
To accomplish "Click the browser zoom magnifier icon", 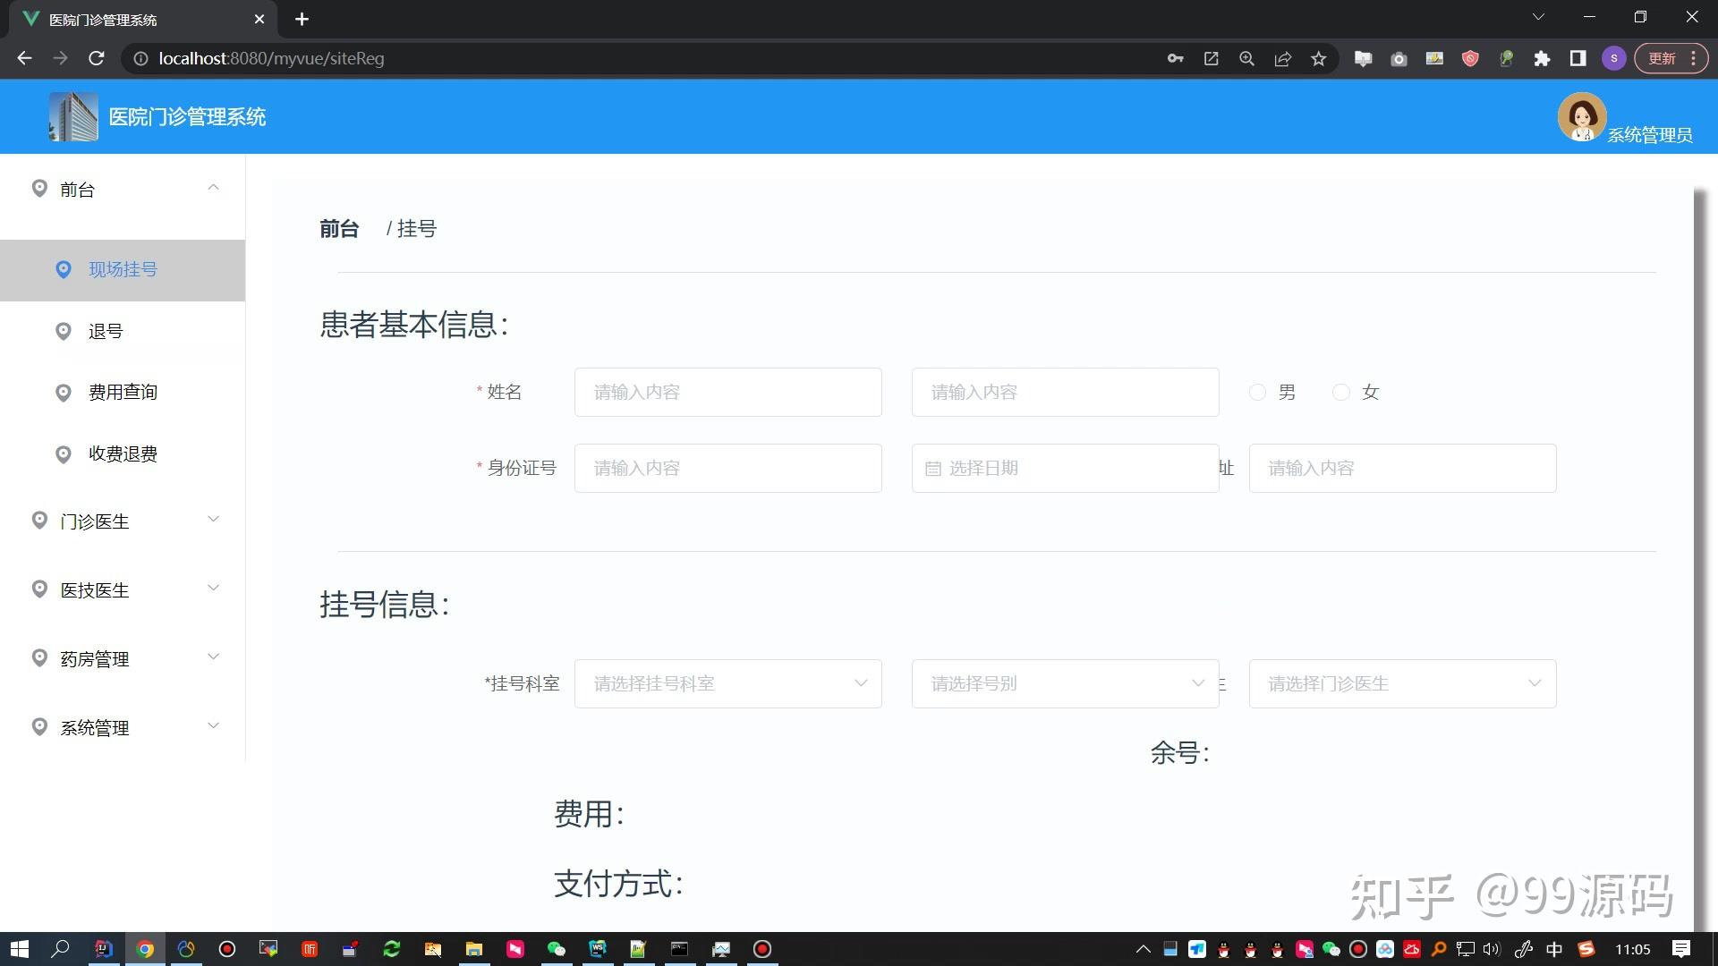I will (x=1246, y=59).
